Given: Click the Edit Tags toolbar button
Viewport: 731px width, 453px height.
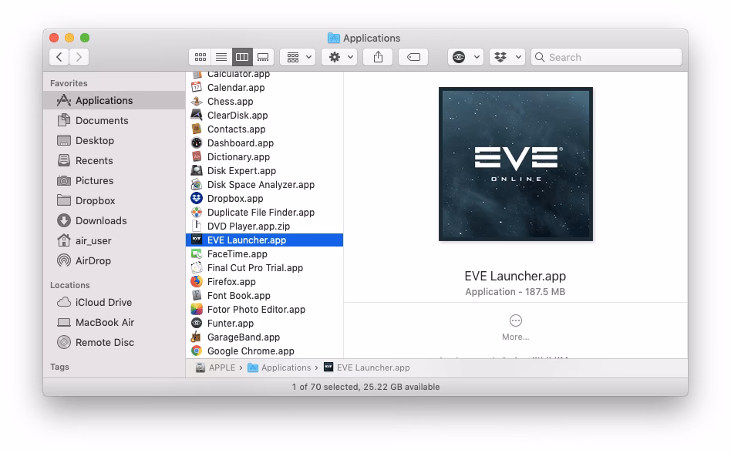Looking at the screenshot, I should 413,57.
